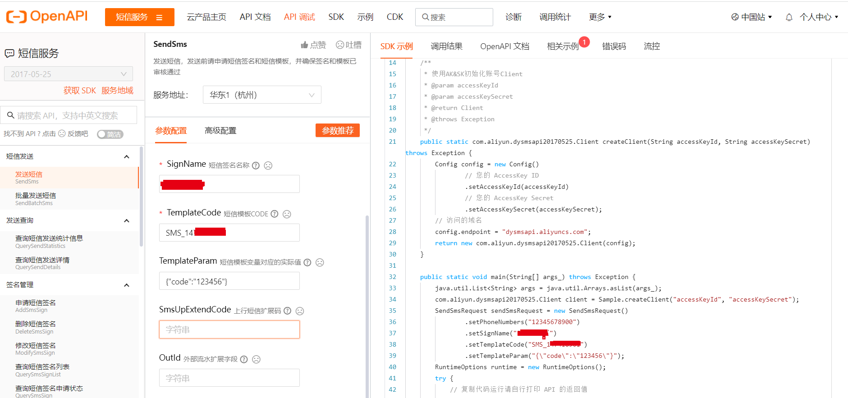
Task: Select 修改短信签名 ModifySmsSign
Action: [x=69, y=349]
